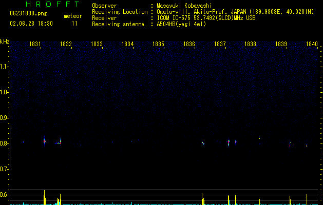This screenshot has width=323, height=205.
Task: Click the 1838 time marker
Action: point(250,44)
